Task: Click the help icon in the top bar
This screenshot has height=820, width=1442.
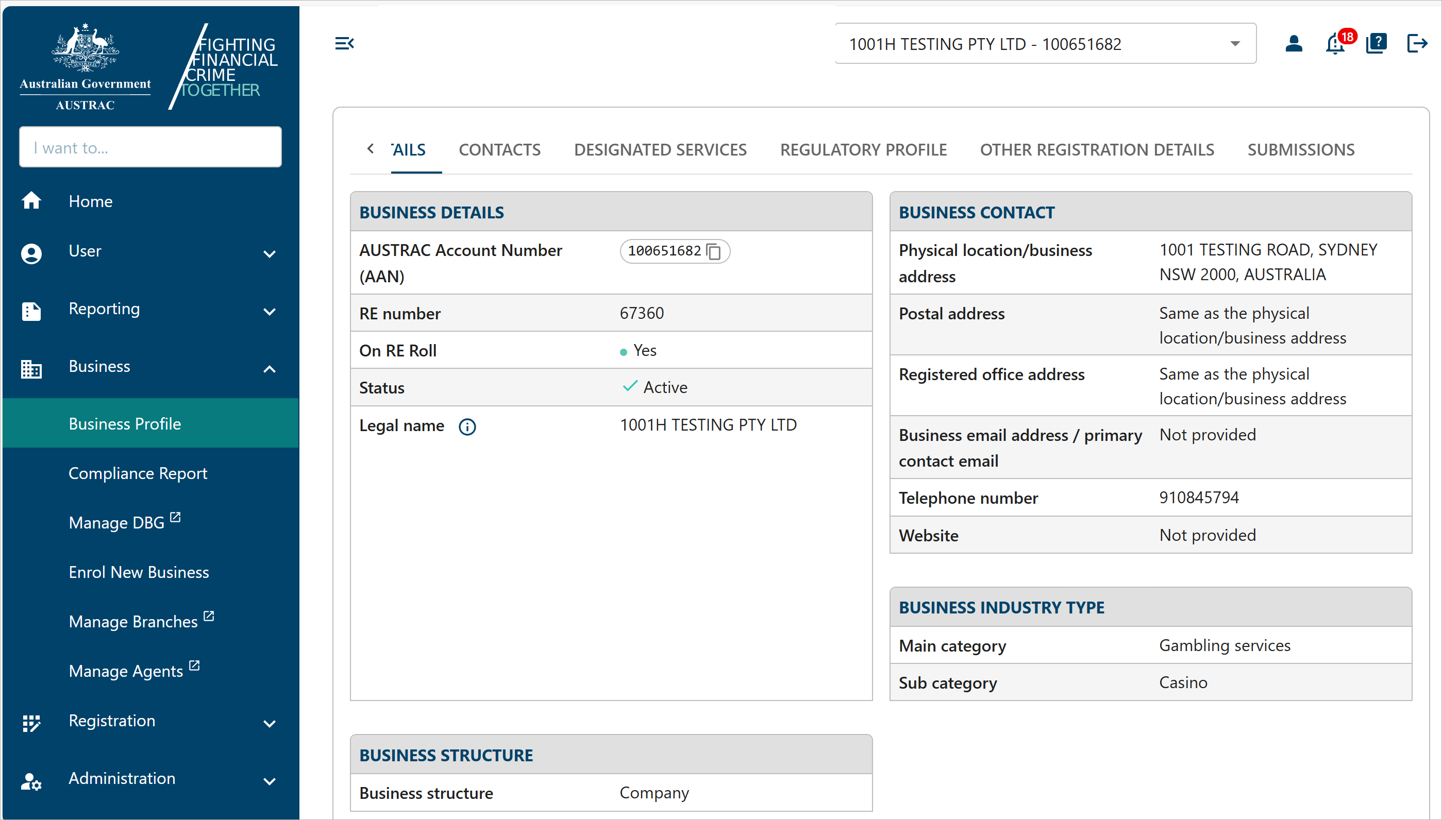Action: point(1376,43)
